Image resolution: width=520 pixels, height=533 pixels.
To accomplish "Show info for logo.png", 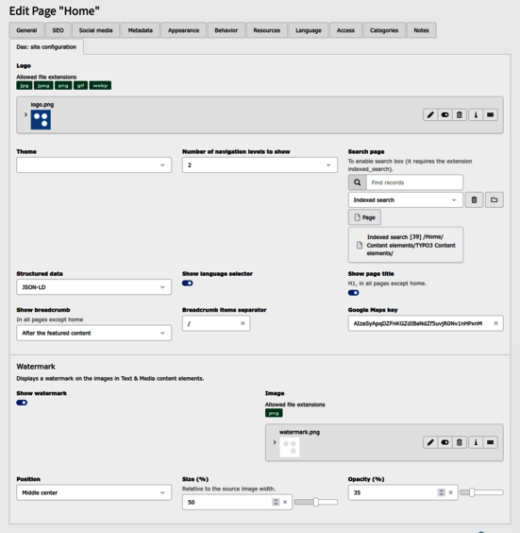I will click(x=476, y=115).
